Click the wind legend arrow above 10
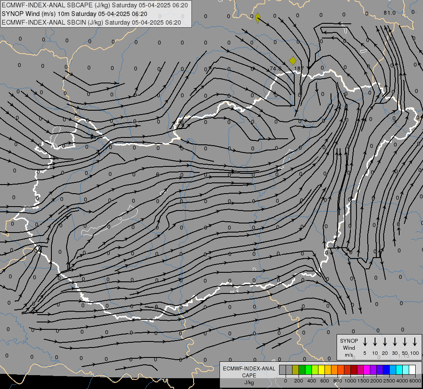This screenshot has height=389, width=423. click(x=375, y=342)
